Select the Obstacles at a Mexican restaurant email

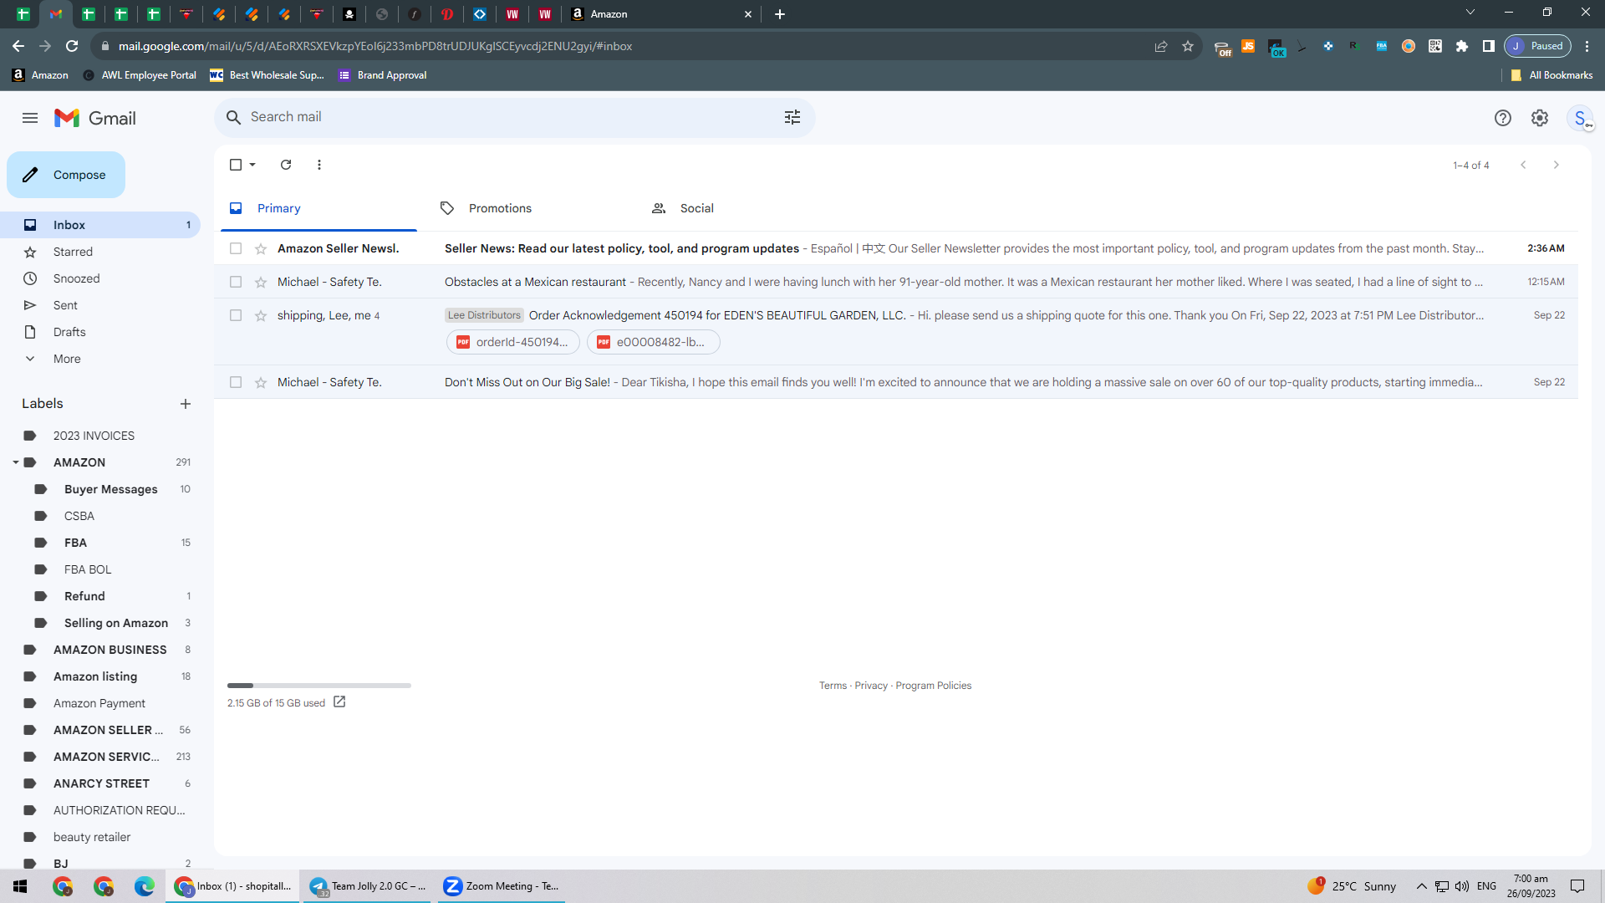tap(236, 282)
